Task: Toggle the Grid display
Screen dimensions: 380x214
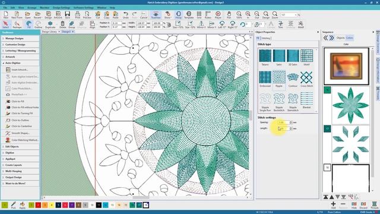Action: [199, 15]
